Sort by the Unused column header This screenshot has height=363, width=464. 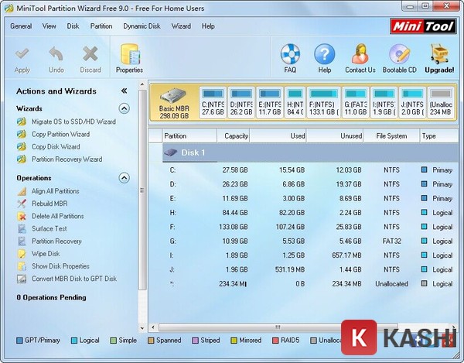pos(335,136)
